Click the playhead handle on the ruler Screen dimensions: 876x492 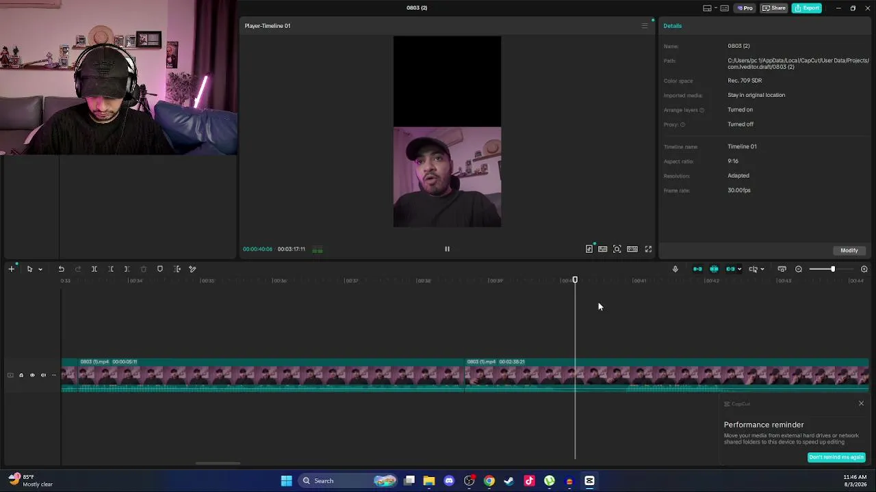[x=575, y=280]
